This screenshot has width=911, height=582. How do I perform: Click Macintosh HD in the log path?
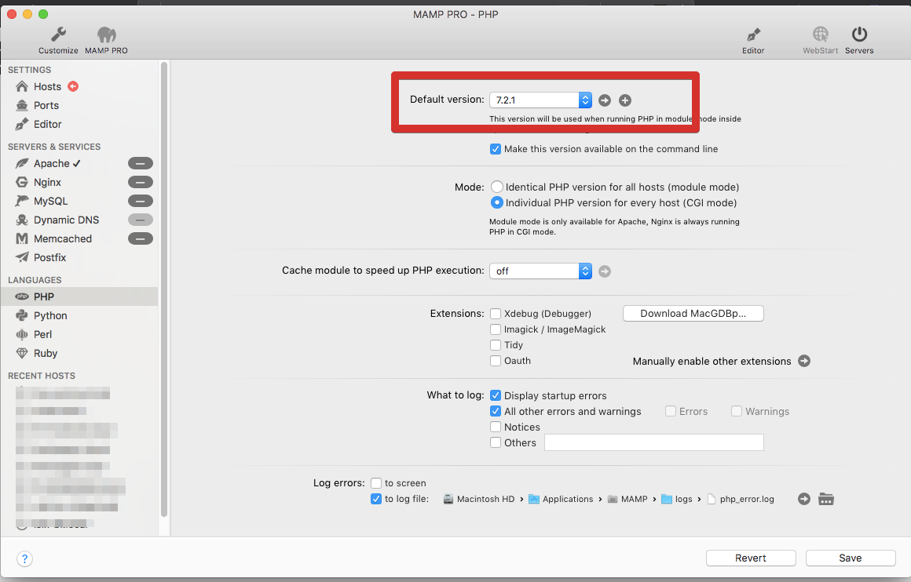pos(479,499)
